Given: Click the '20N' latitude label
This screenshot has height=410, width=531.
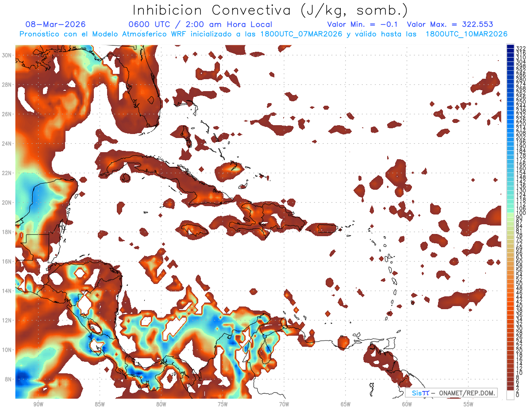Looking at the screenshot, I should pyautogui.click(x=7, y=202).
